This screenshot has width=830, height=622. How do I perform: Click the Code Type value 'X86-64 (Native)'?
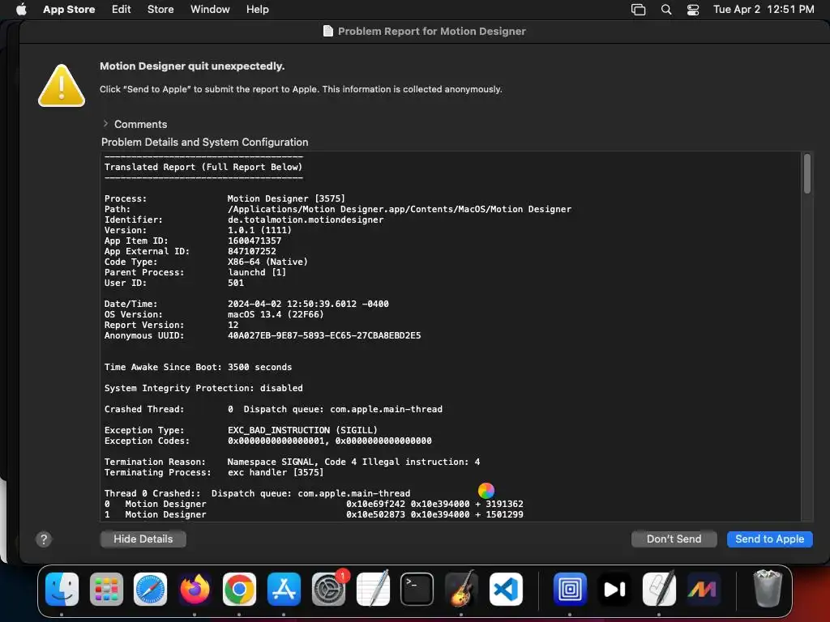pos(267,262)
